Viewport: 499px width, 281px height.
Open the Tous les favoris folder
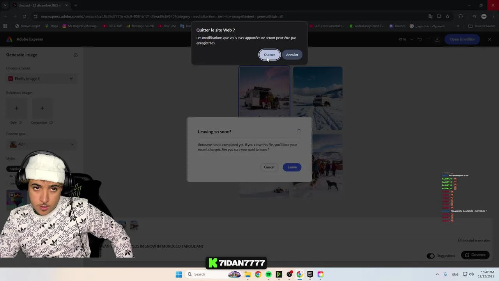click(x=482, y=26)
